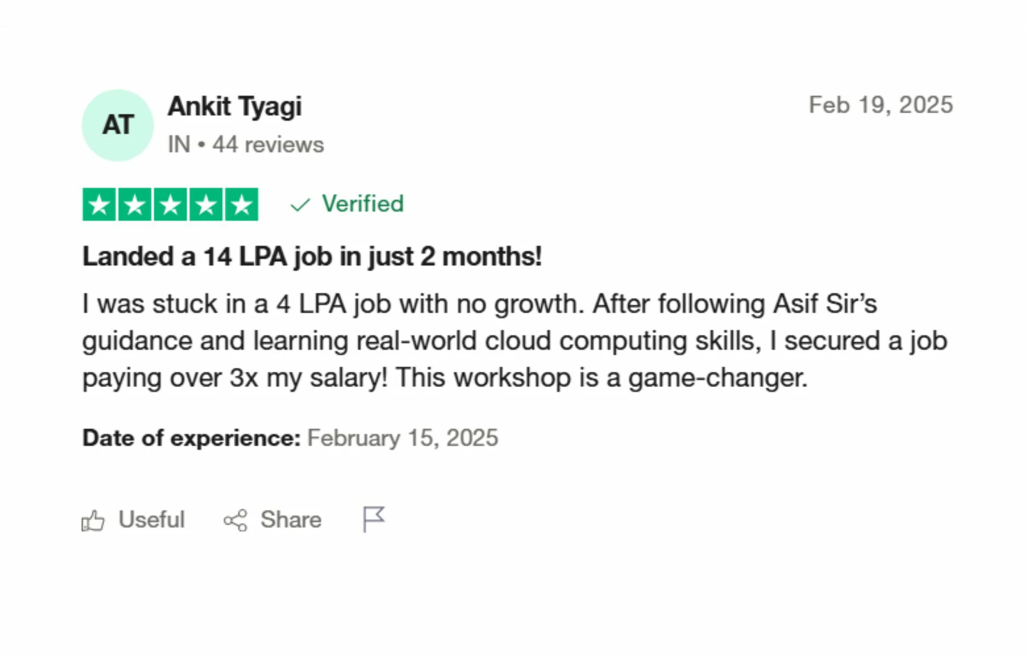Click the Share network icon
Screen dimensions: 1028x656
[236, 520]
